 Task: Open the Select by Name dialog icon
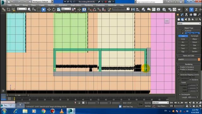pyautogui.click(x=34, y=9)
